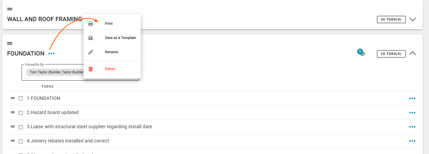Image resolution: width=429 pixels, height=154 pixels.
Task: Check the 1.FOUNDATION todo checkbox
Action: point(21,98)
